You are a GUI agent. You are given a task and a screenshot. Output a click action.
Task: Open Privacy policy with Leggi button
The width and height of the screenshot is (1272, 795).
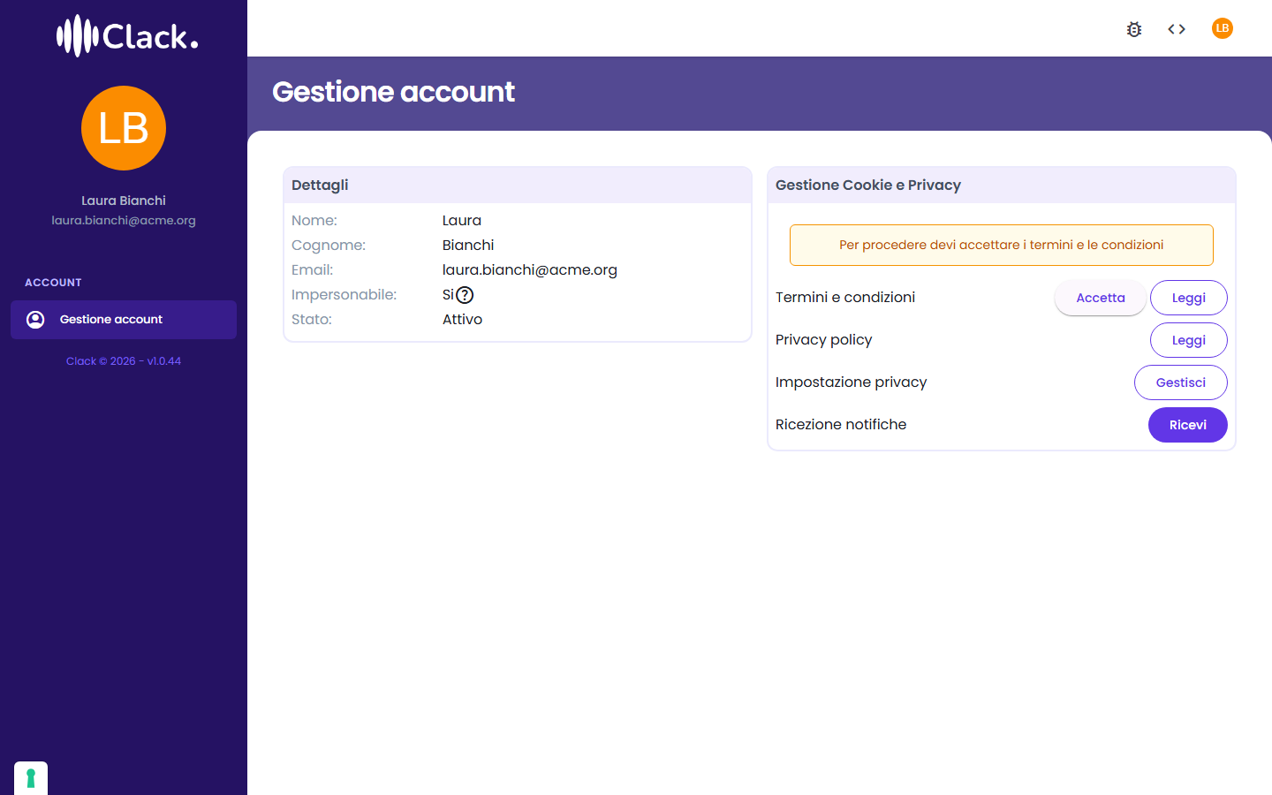[1189, 340]
